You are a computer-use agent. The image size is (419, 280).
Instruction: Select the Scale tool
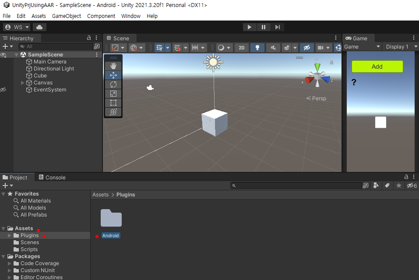tap(113, 94)
